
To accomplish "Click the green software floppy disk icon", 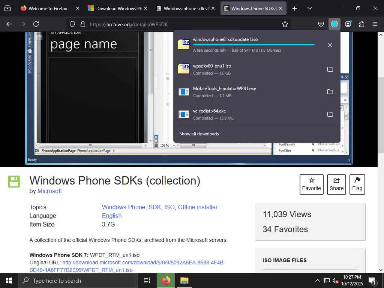I will click(14, 181).
